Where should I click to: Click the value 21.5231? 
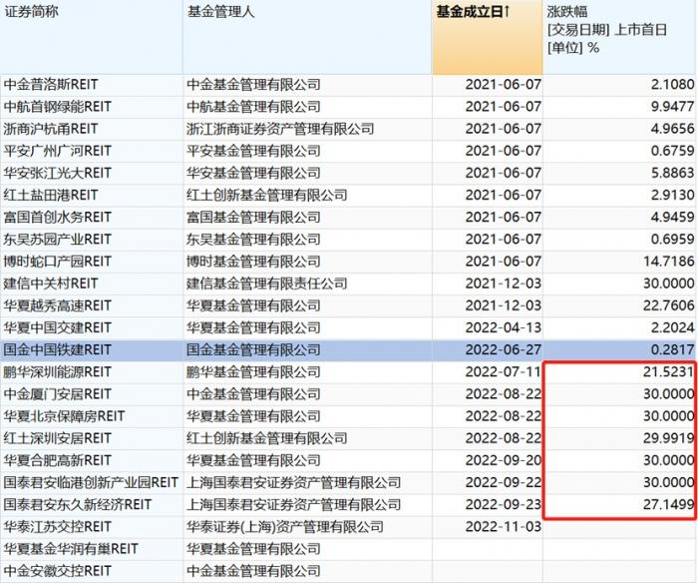pos(669,372)
